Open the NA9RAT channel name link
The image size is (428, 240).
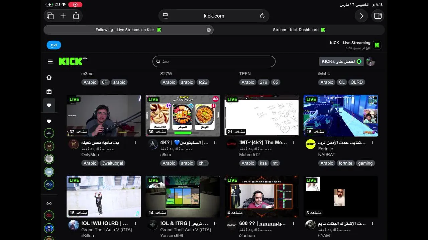point(327,155)
